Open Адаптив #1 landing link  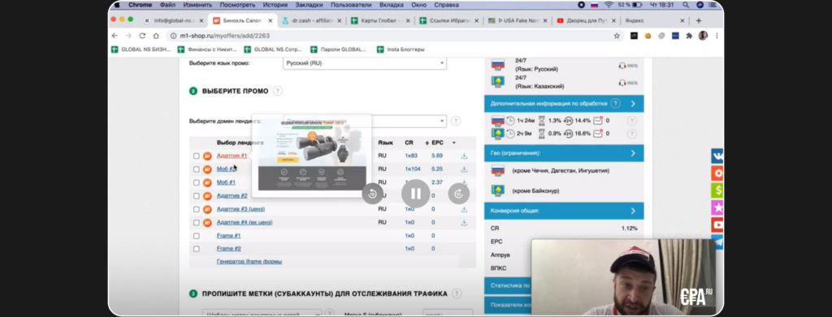pos(232,156)
